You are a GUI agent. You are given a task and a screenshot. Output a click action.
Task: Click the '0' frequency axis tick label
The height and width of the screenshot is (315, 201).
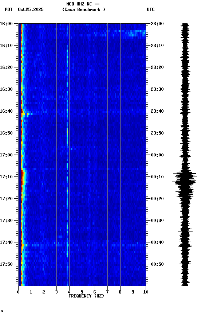[x=18, y=292]
